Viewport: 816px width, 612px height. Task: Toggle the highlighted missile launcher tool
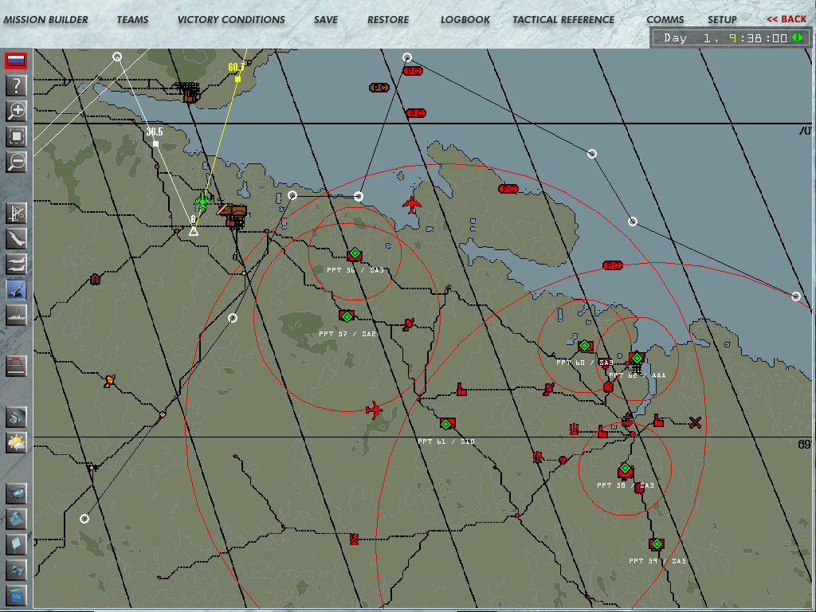point(16,290)
